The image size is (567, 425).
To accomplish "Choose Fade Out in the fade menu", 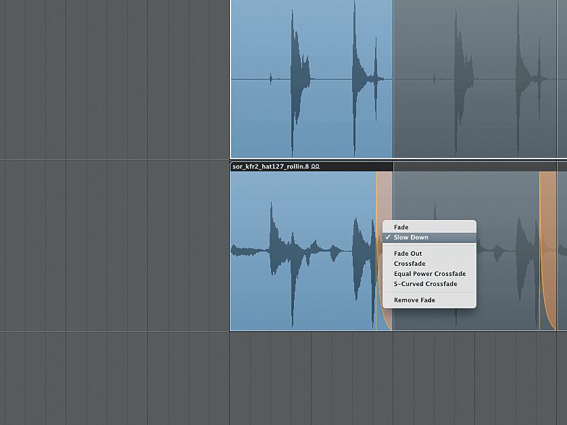I will coord(409,253).
